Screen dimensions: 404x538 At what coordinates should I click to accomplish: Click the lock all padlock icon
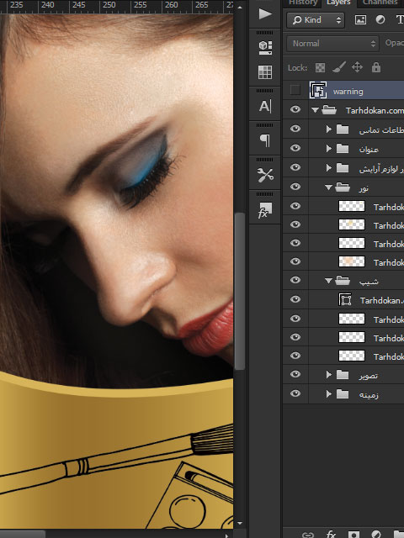pyautogui.click(x=376, y=67)
